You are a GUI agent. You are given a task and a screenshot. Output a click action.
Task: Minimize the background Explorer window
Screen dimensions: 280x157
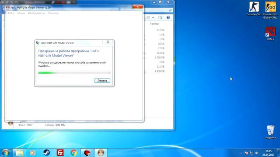154,2
